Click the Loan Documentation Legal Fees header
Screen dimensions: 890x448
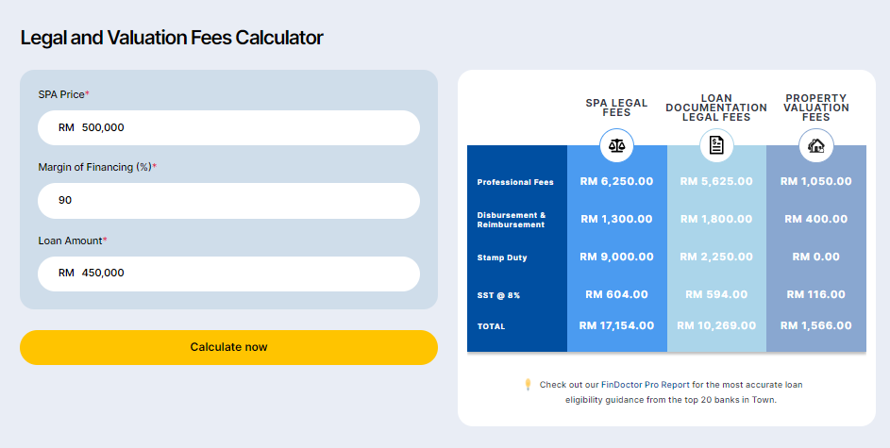pos(716,108)
